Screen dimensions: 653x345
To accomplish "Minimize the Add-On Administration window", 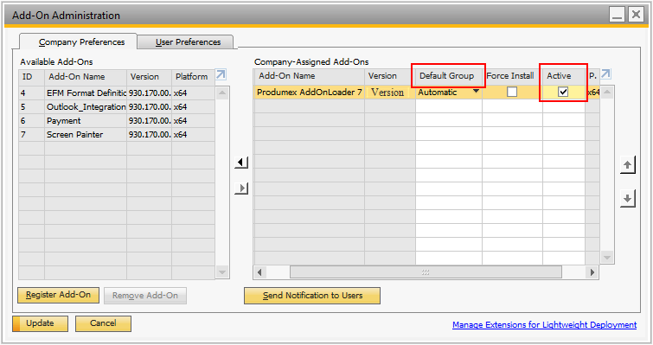I will 618,15.
